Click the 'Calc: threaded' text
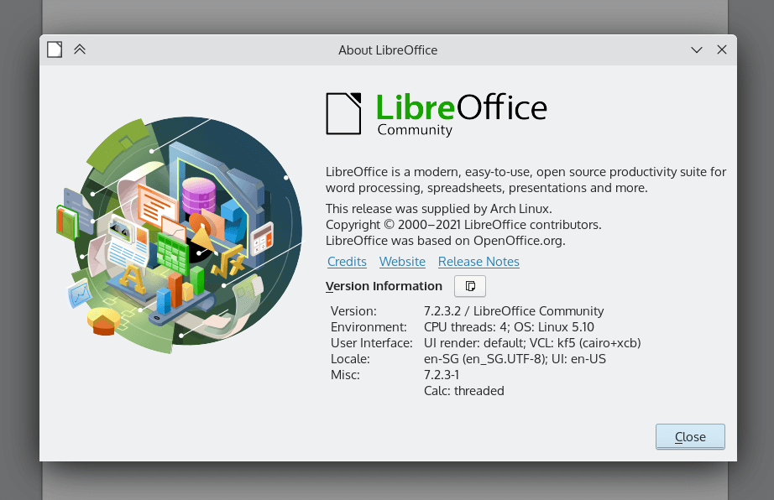774x500 pixels. [464, 391]
